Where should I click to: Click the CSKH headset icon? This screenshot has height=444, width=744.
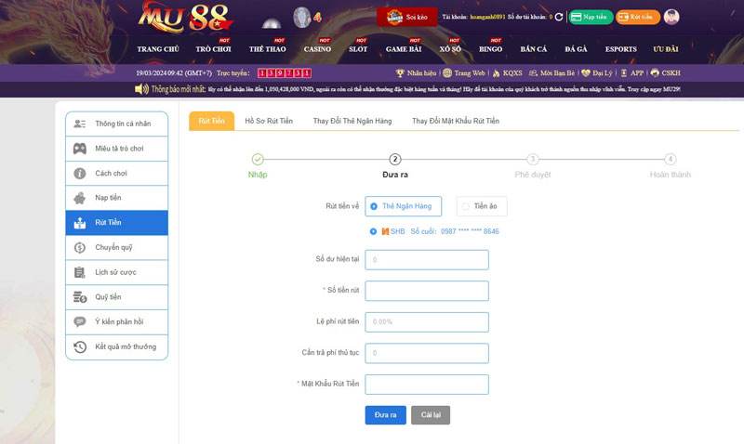pyautogui.click(x=655, y=73)
